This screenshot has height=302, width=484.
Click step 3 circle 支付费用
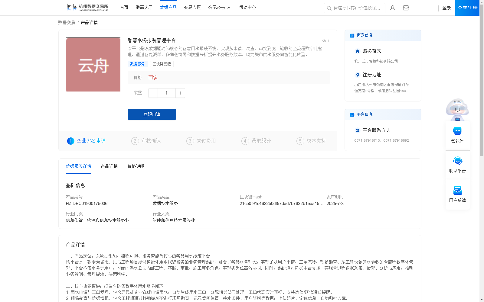click(190, 141)
